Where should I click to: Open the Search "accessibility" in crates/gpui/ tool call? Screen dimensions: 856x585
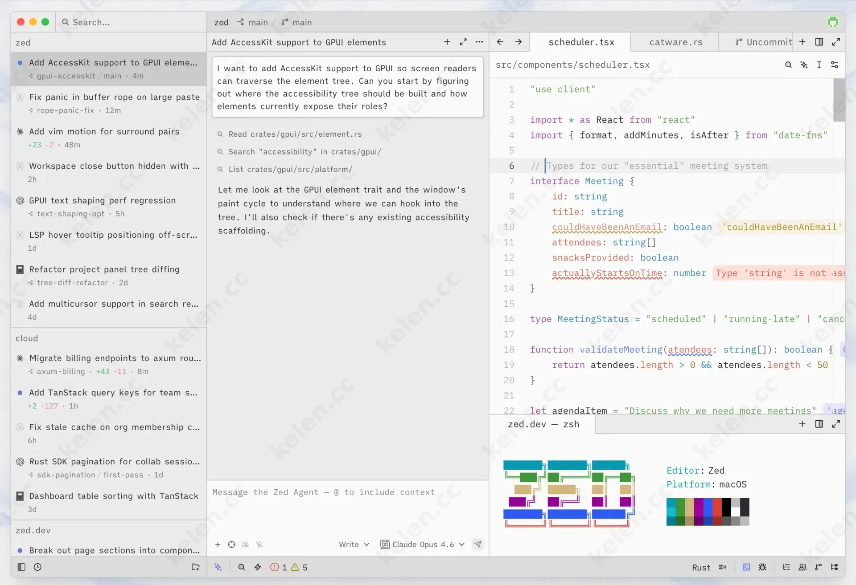[x=299, y=152]
